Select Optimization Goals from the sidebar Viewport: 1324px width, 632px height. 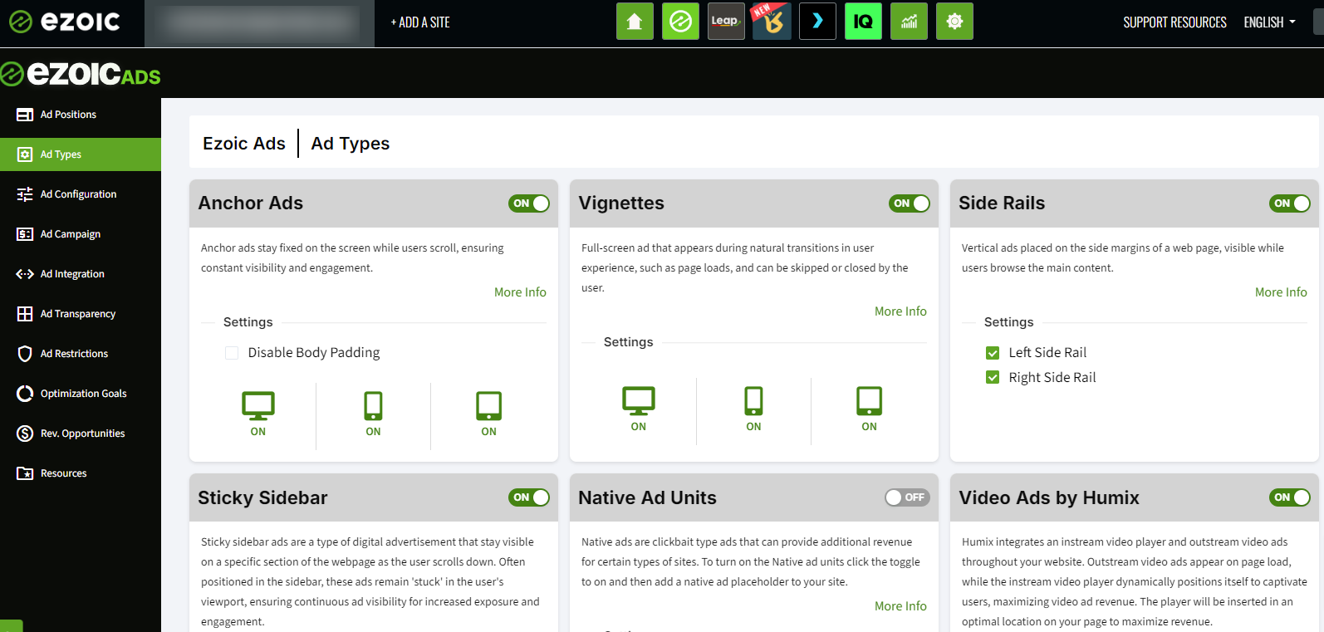pos(83,394)
